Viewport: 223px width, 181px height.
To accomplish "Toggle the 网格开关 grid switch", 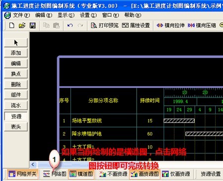I will 23,174.
